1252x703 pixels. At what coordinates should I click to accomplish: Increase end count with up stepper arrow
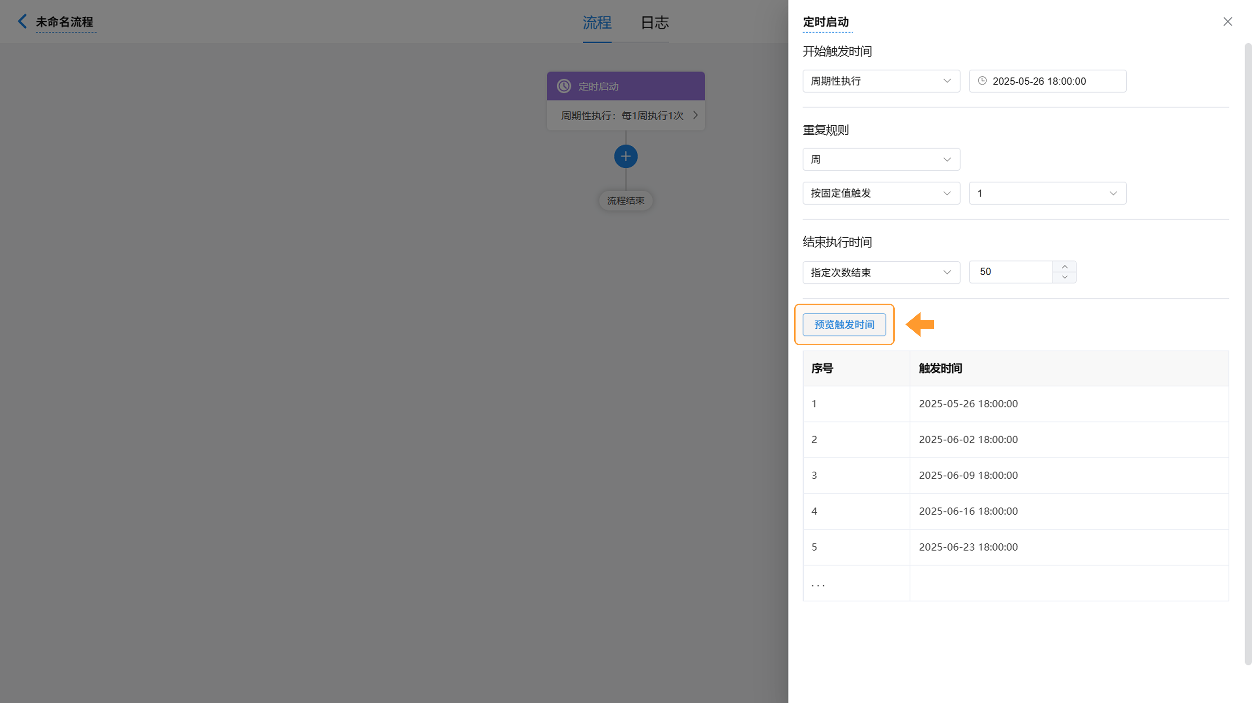1065,266
